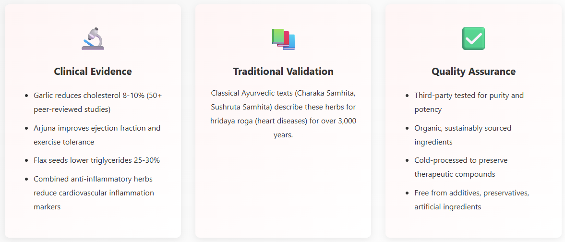Image resolution: width=565 pixels, height=242 pixels.
Task: Click the green check mark icon
Action: click(473, 39)
